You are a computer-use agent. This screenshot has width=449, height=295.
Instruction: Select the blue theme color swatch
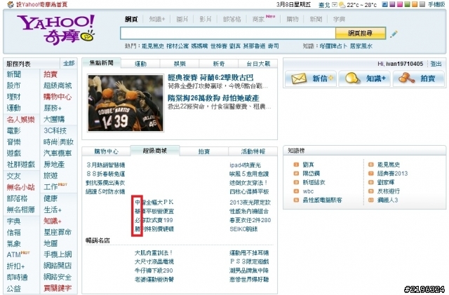click(385, 4)
